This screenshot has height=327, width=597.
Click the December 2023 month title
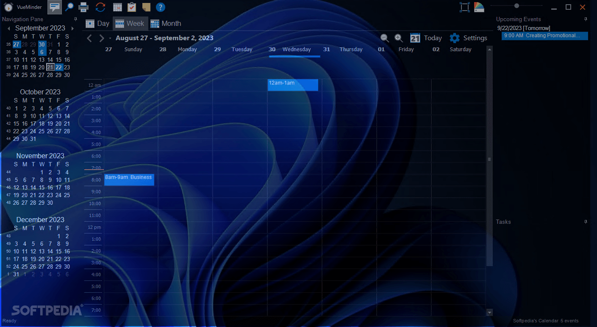pyautogui.click(x=40, y=220)
